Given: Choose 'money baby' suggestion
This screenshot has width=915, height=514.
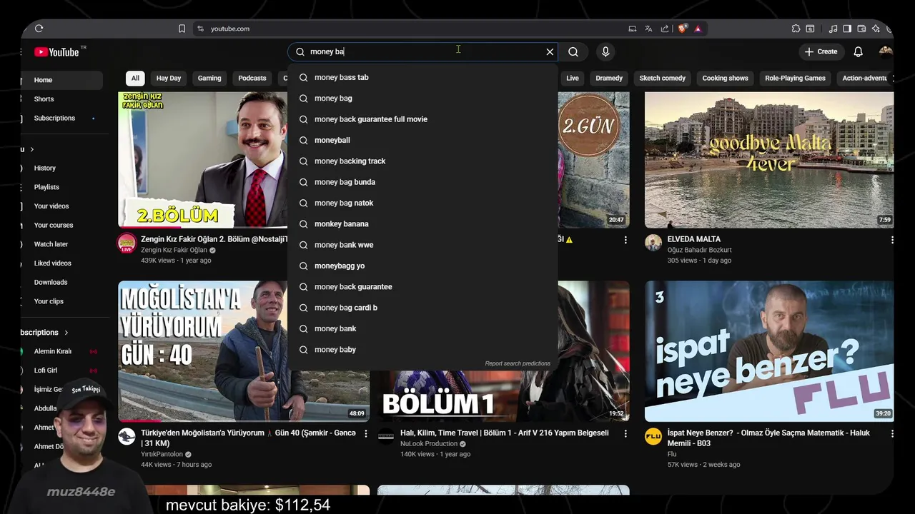Looking at the screenshot, I should [422, 350].
